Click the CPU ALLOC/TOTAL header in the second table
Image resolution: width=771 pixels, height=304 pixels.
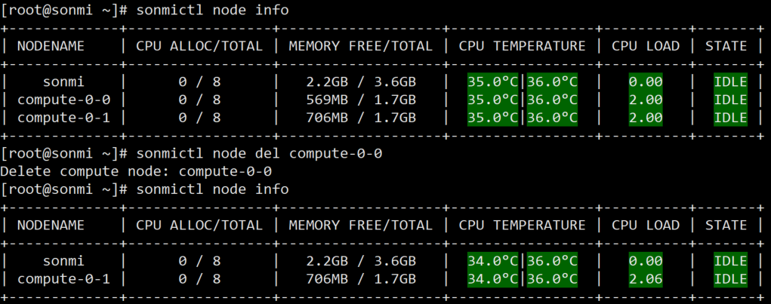tap(199, 225)
